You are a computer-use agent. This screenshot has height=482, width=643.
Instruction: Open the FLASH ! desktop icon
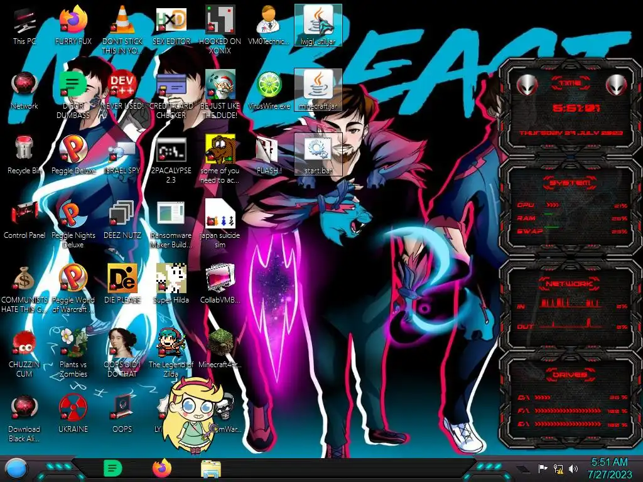click(269, 155)
